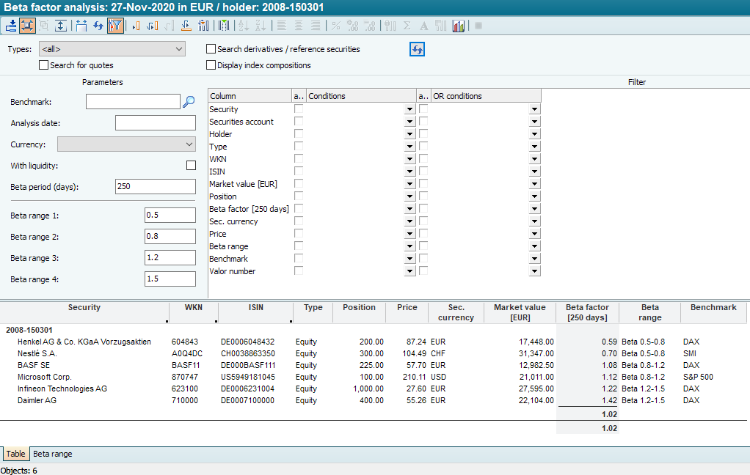Toggle the With liquidity checkbox
This screenshot has height=475, width=750.
[192, 166]
